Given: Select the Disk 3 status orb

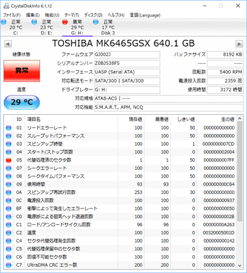Looking at the screenshot, I should point(96,22).
